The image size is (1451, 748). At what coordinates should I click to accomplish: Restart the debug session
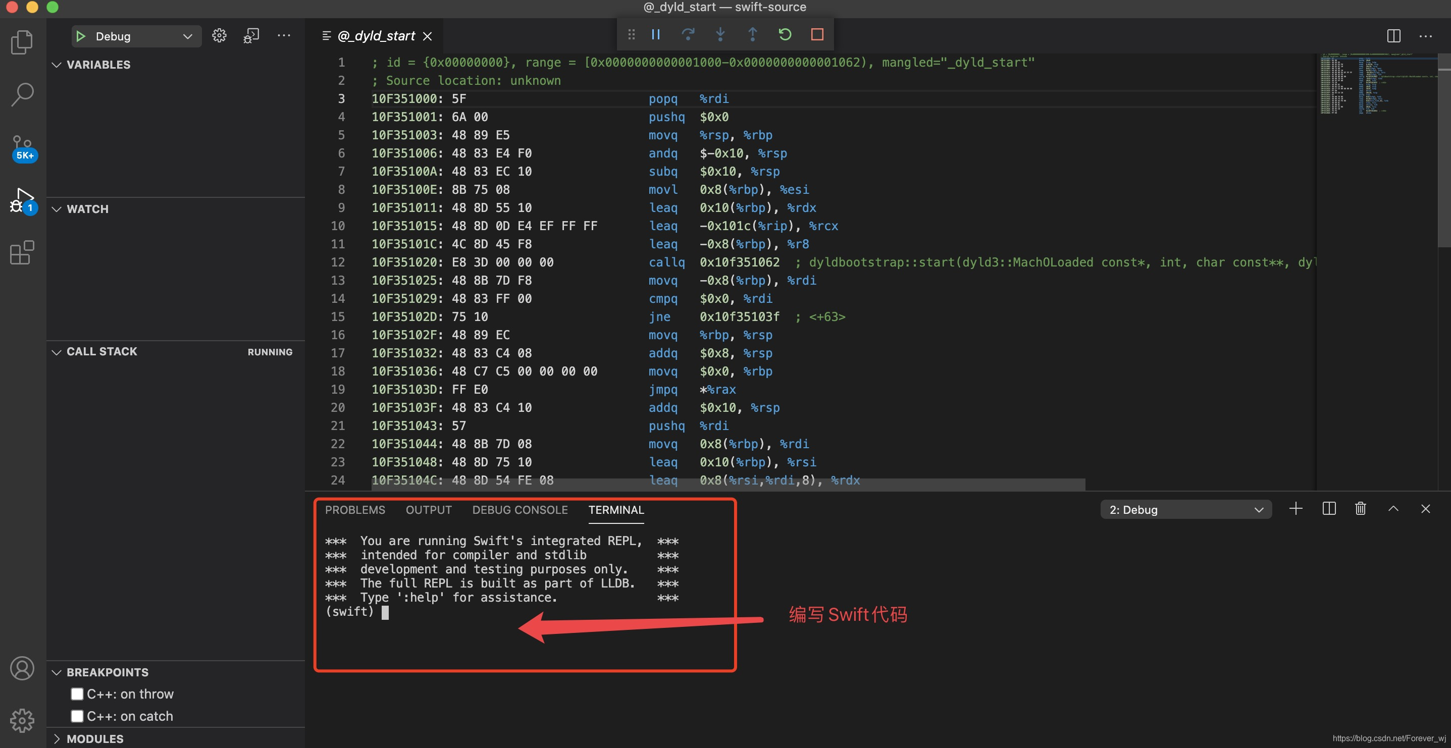[785, 34]
